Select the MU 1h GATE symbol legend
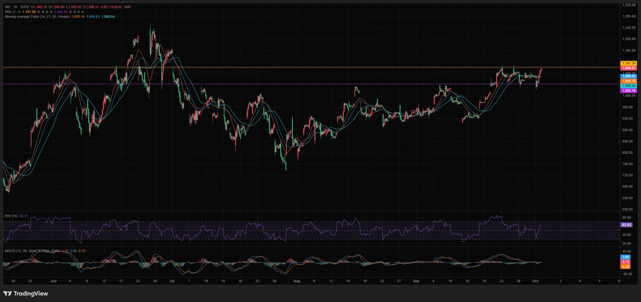This screenshot has width=641, height=302. coord(17,7)
